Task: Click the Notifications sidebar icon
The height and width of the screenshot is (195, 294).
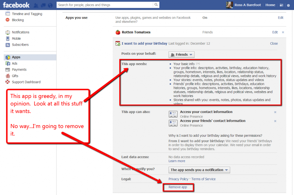Action: tap(8, 32)
